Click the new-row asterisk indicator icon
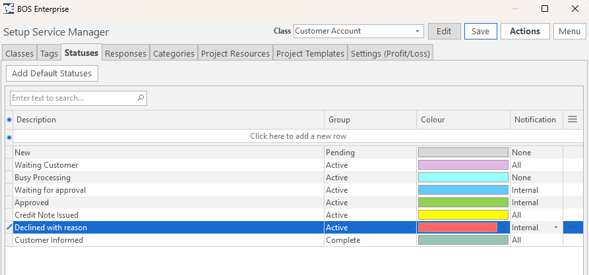 click(x=9, y=137)
